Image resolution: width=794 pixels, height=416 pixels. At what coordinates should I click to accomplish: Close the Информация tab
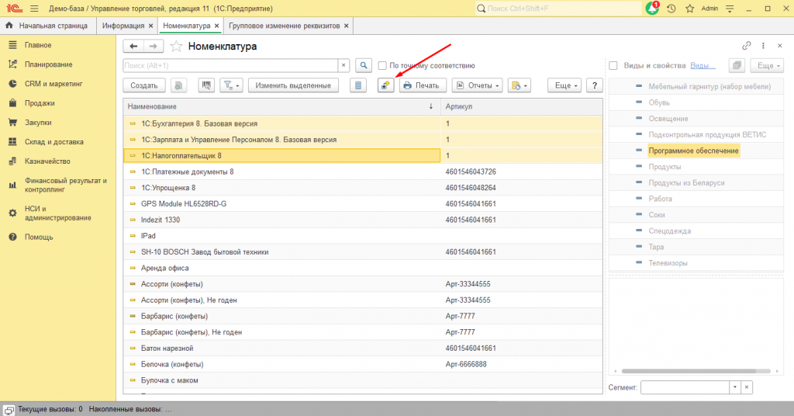click(x=150, y=26)
